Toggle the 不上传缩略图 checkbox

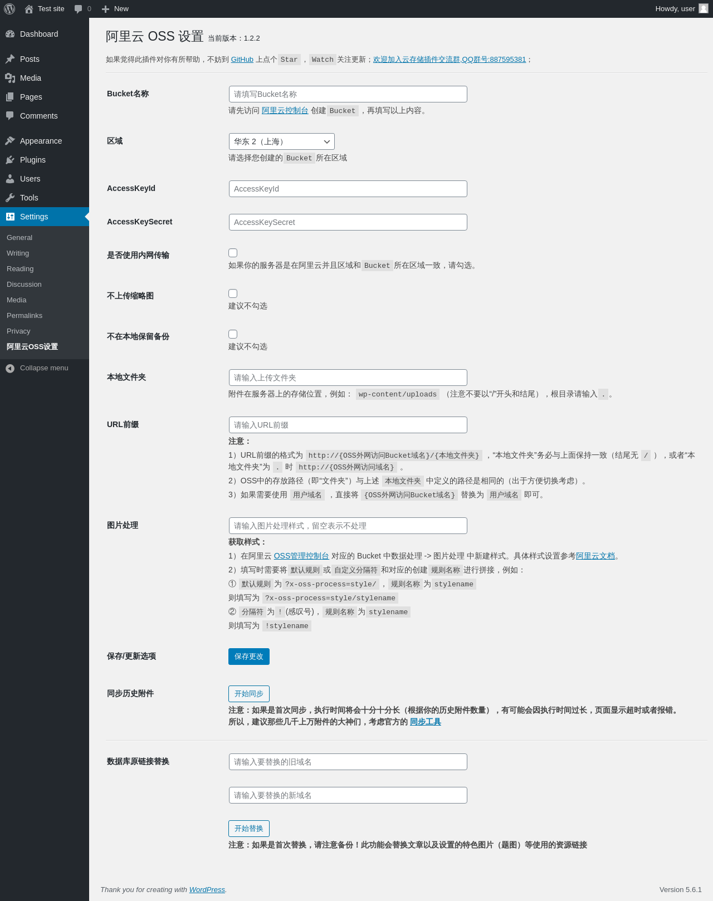233,293
